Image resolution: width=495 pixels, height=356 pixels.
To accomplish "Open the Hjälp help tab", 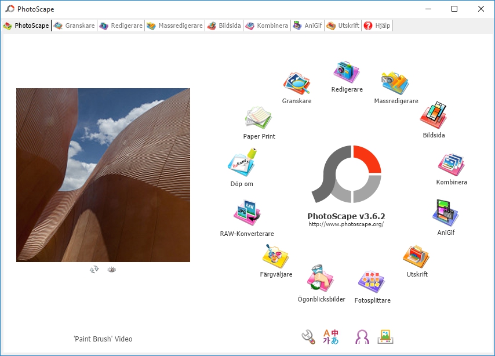I will tap(377, 26).
